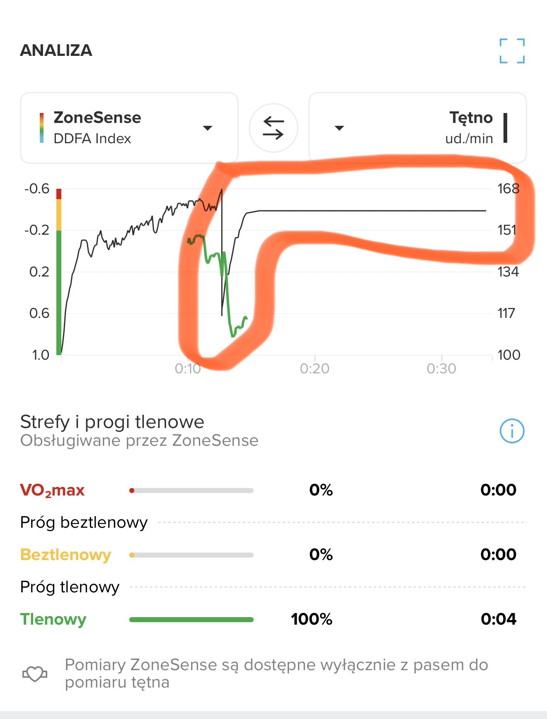Image resolution: width=547 pixels, height=719 pixels.
Task: Swap the two chart metrics
Action: pos(273,127)
